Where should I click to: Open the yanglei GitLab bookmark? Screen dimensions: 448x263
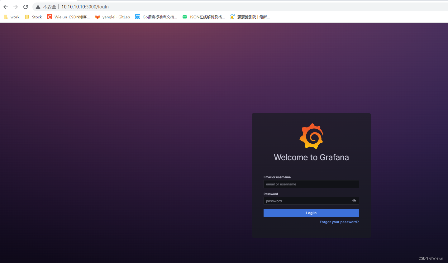(x=112, y=17)
